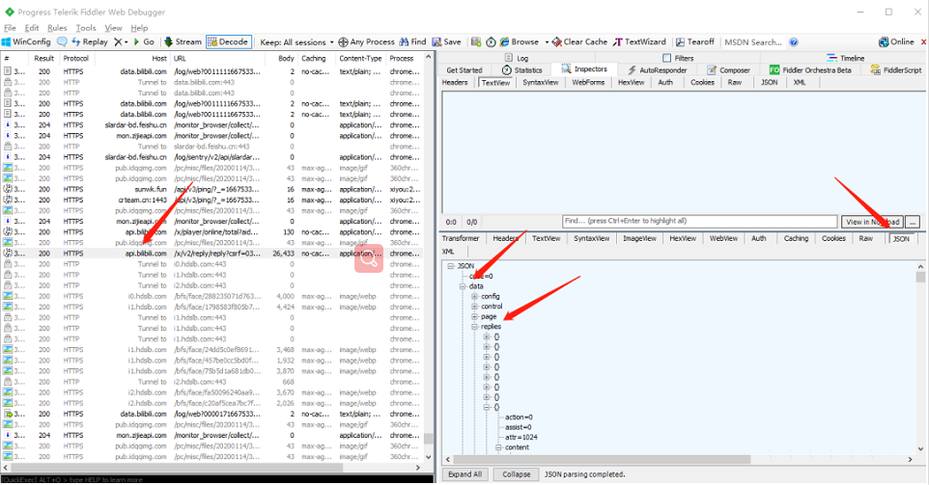929x485 pixels.
Task: Open the Tools menu
Action: [86, 28]
